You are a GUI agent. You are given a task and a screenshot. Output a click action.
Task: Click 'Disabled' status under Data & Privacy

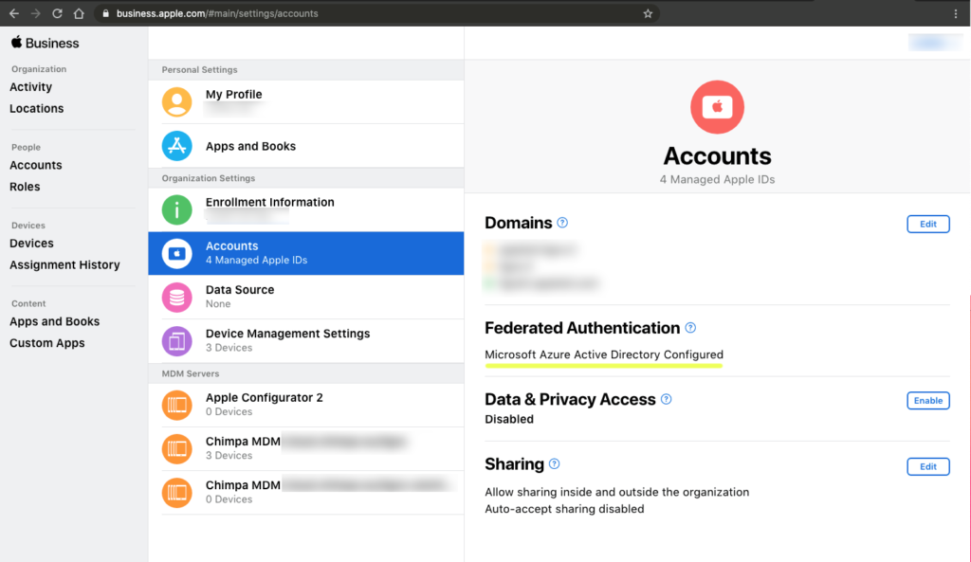[509, 419]
